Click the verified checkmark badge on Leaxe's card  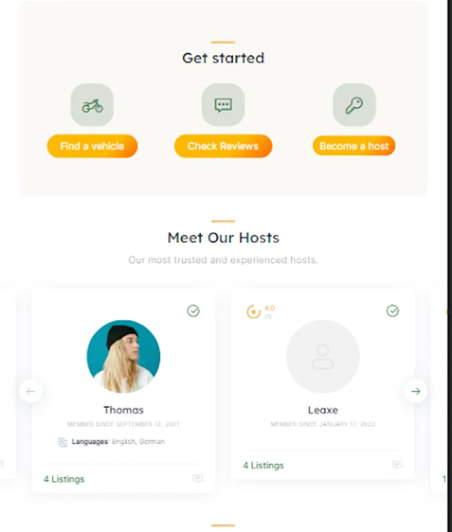(393, 311)
